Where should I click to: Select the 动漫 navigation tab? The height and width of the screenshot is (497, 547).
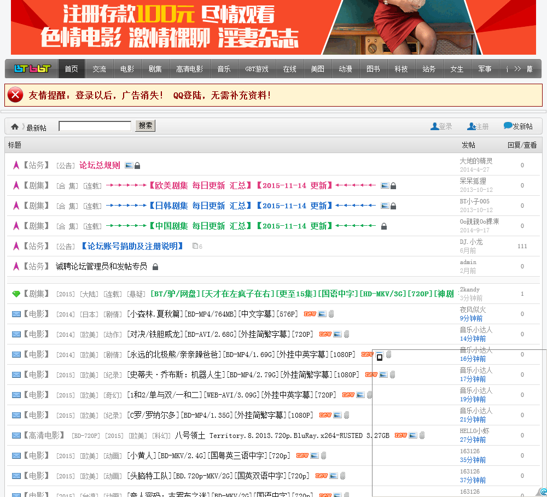tap(345, 69)
